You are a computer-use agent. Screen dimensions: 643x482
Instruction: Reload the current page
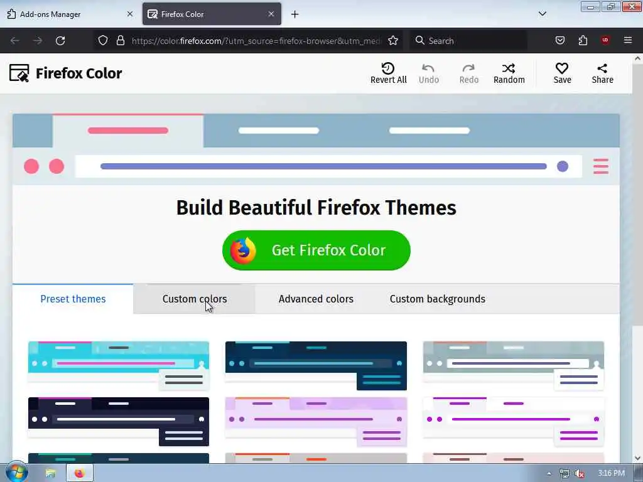tap(60, 41)
